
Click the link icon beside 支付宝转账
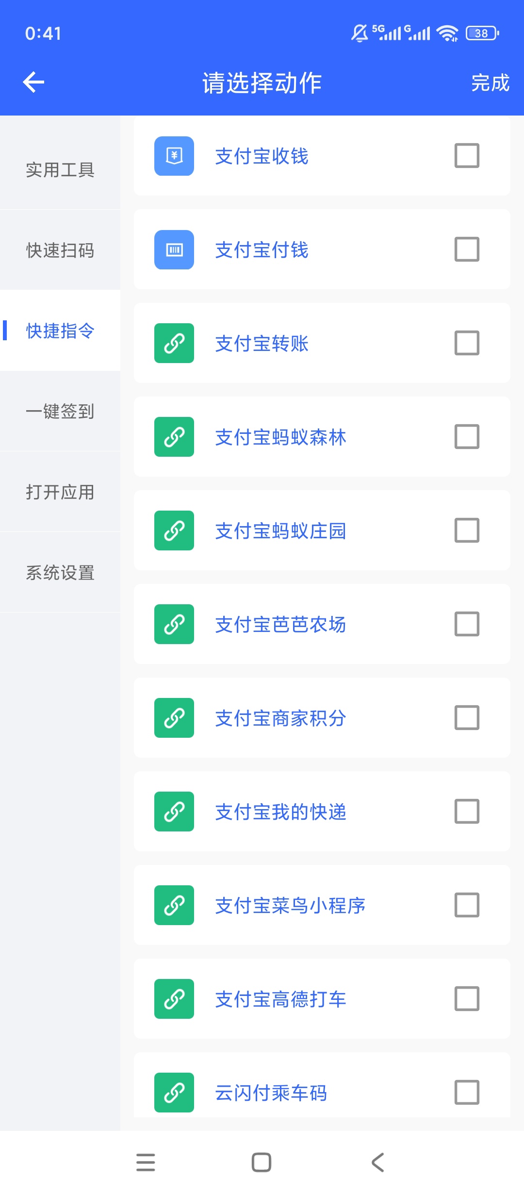pos(174,343)
